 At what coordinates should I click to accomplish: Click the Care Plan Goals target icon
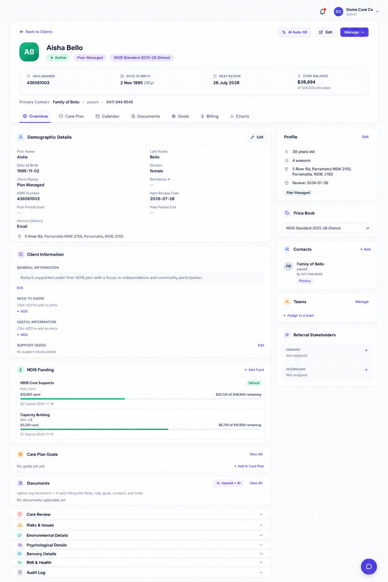point(20,454)
